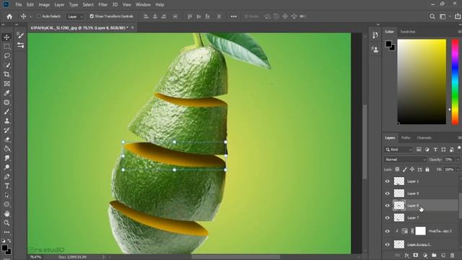This screenshot has height=260, width=462.
Task: Select the Hand tool
Action: click(6, 214)
